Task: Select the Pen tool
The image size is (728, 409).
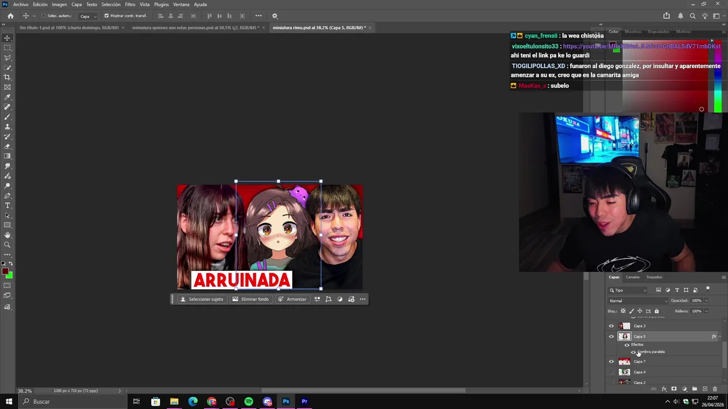Action: coord(7,195)
